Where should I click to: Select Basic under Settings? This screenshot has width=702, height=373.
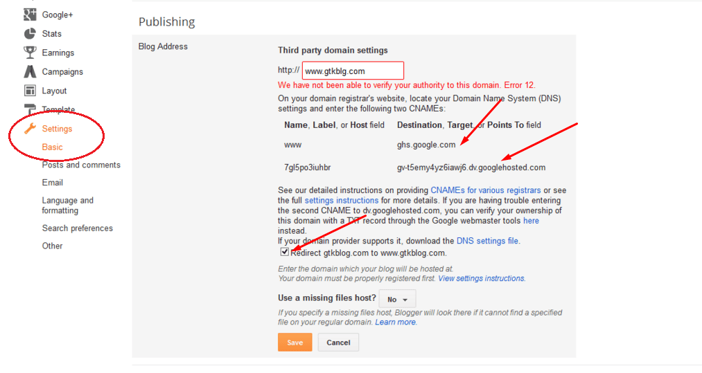(53, 147)
